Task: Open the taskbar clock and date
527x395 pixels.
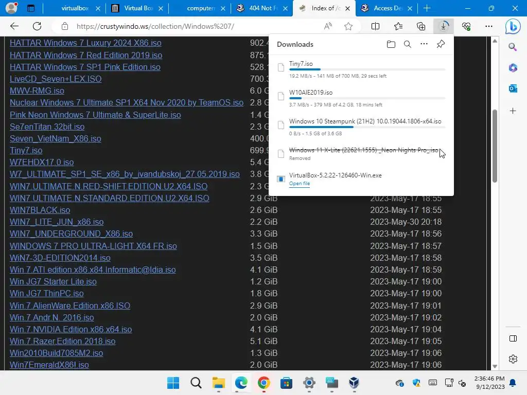Action: click(489, 383)
